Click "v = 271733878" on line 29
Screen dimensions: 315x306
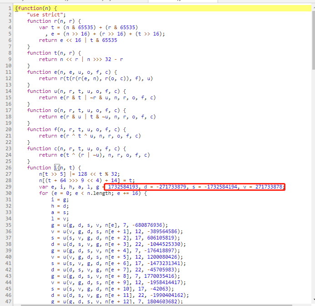coord(262,187)
